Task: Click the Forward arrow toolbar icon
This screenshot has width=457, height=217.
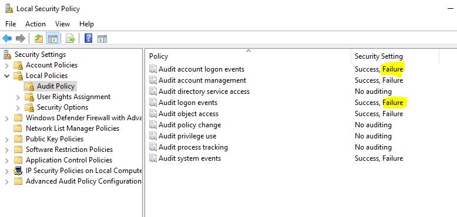Action: (21, 38)
